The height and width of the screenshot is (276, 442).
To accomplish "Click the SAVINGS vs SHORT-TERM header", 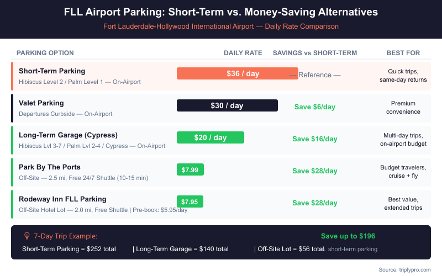I will (x=314, y=53).
